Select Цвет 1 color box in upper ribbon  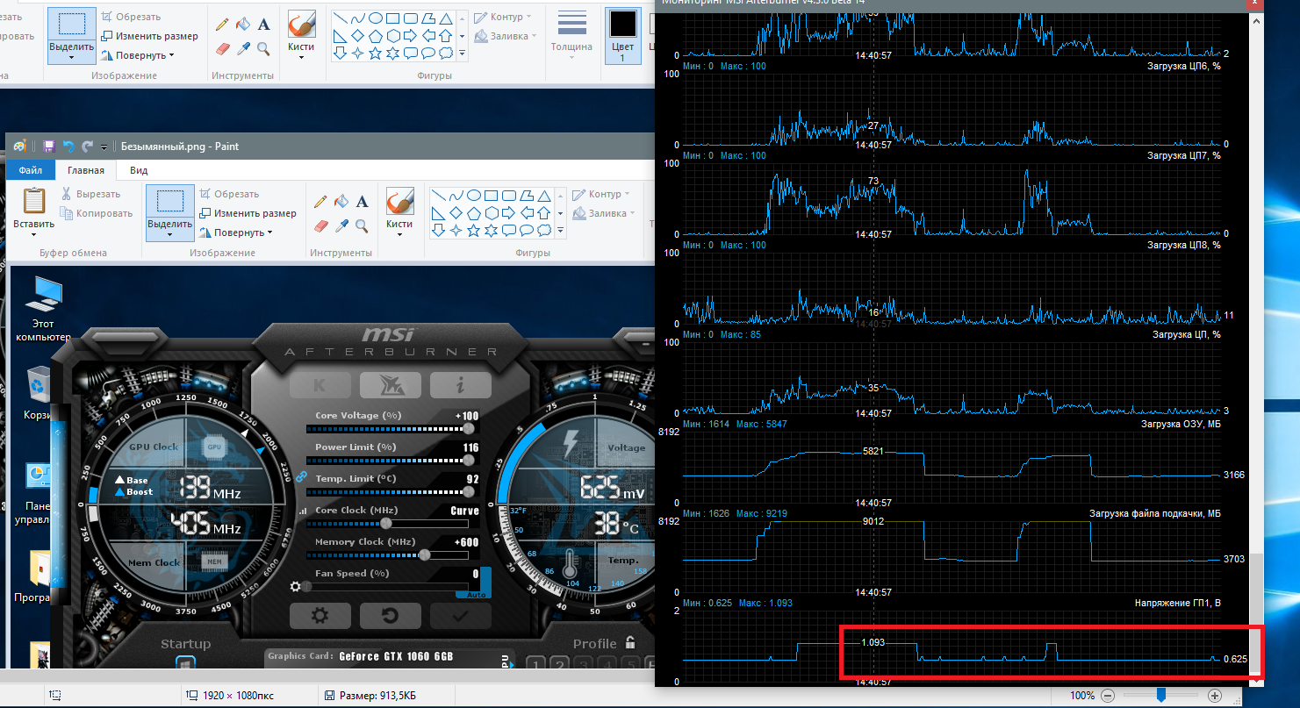coord(622,34)
